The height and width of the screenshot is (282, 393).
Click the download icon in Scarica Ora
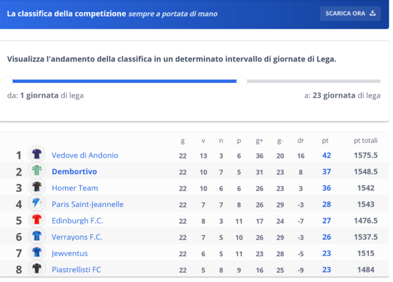[373, 14]
